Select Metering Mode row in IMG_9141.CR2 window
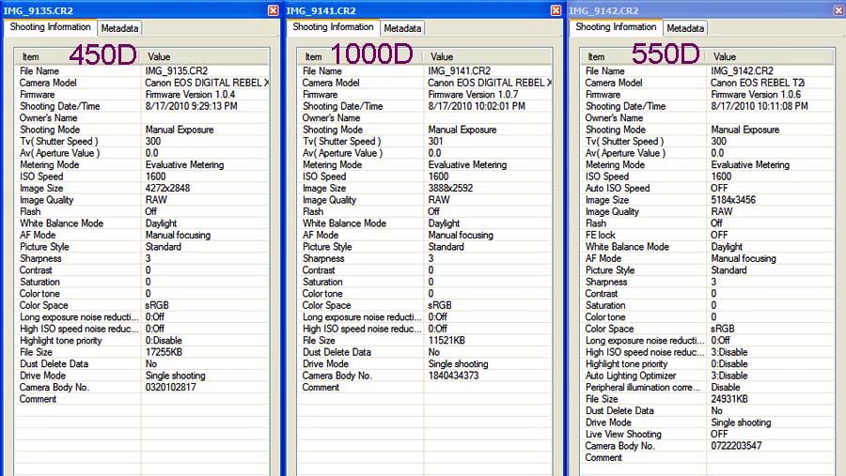Viewport: 846px width, 476px height. click(x=425, y=164)
